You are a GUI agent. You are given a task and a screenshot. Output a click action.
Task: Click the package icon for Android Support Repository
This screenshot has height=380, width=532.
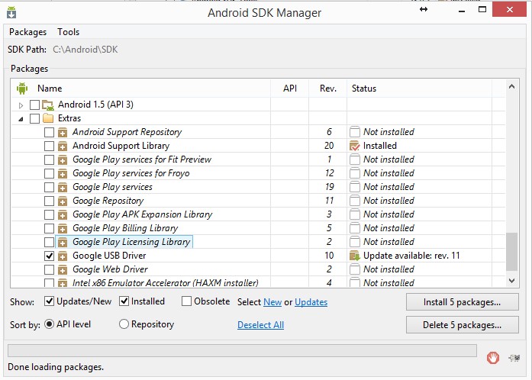[63, 132]
